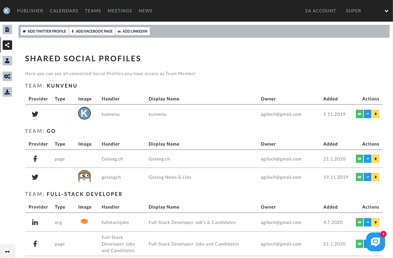The width and height of the screenshot is (393, 258).
Task: Toggle visibility of golangch Twitter profile
Action: coord(360,177)
